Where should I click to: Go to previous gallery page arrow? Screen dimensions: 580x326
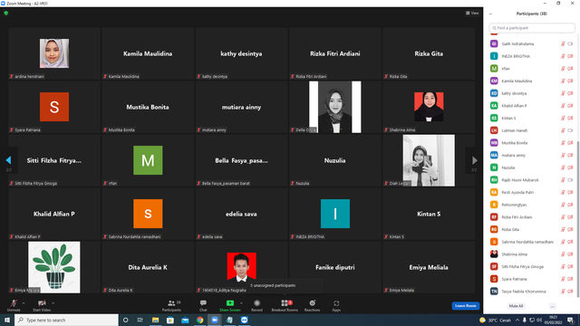click(8, 160)
